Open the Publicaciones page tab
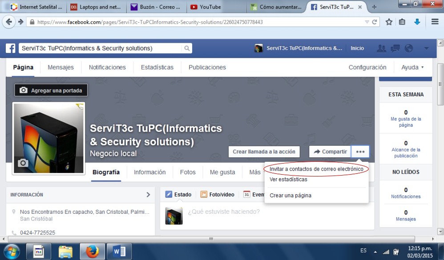 tap(207, 68)
